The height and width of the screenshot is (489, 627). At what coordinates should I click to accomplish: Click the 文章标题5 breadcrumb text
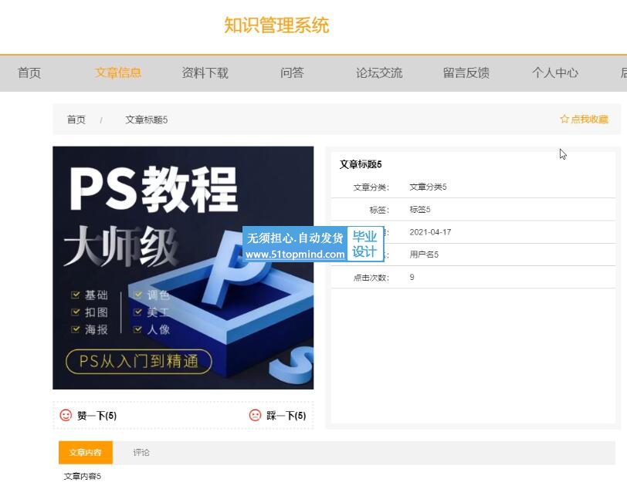point(147,120)
